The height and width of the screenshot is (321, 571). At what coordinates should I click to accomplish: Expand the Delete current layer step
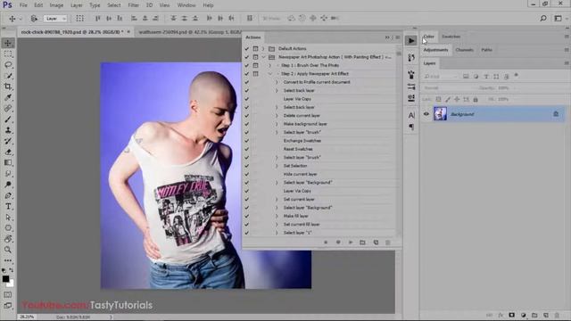click(x=277, y=116)
